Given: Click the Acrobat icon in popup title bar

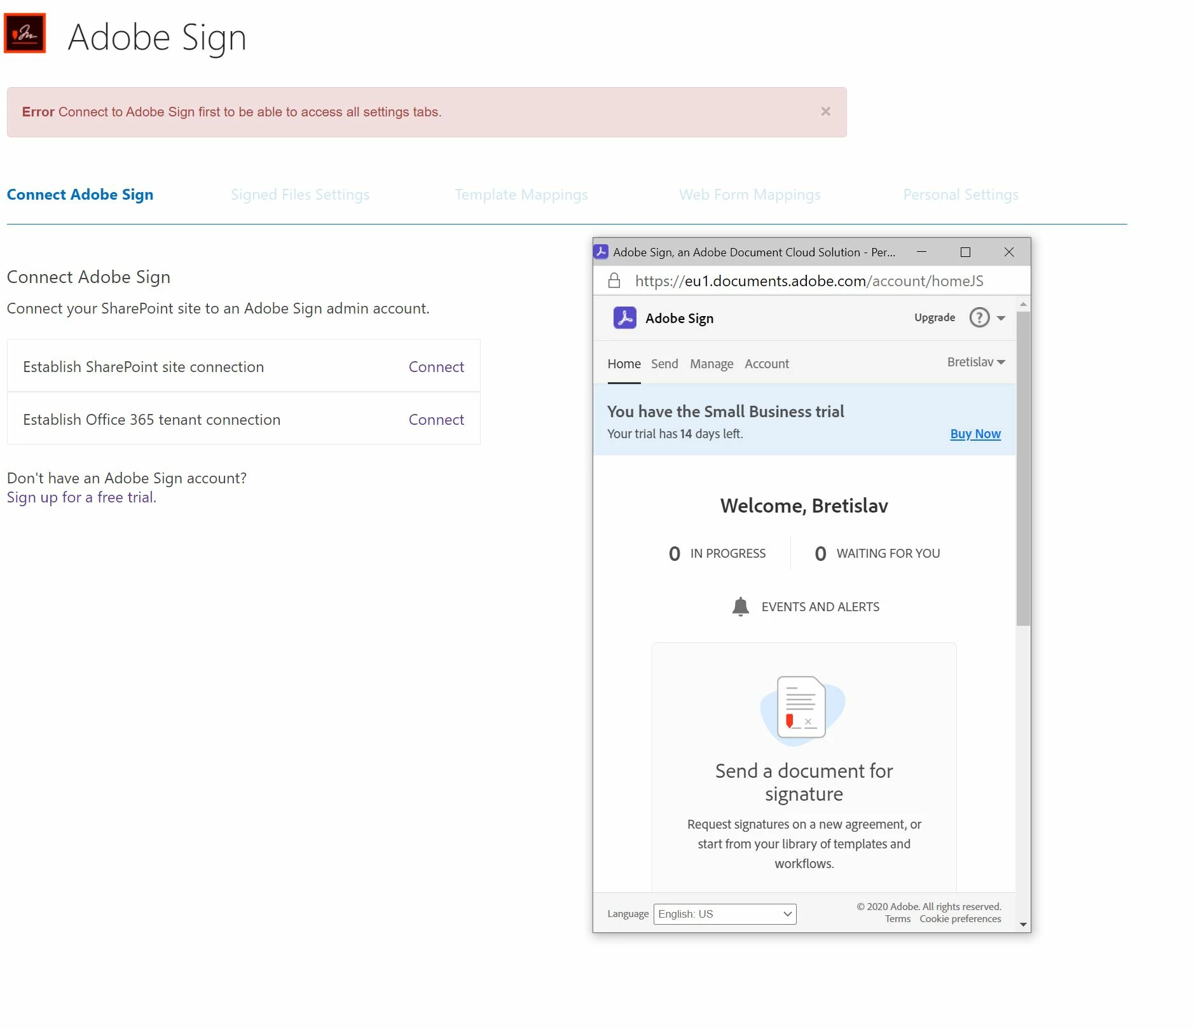Looking at the screenshot, I should tap(601, 252).
